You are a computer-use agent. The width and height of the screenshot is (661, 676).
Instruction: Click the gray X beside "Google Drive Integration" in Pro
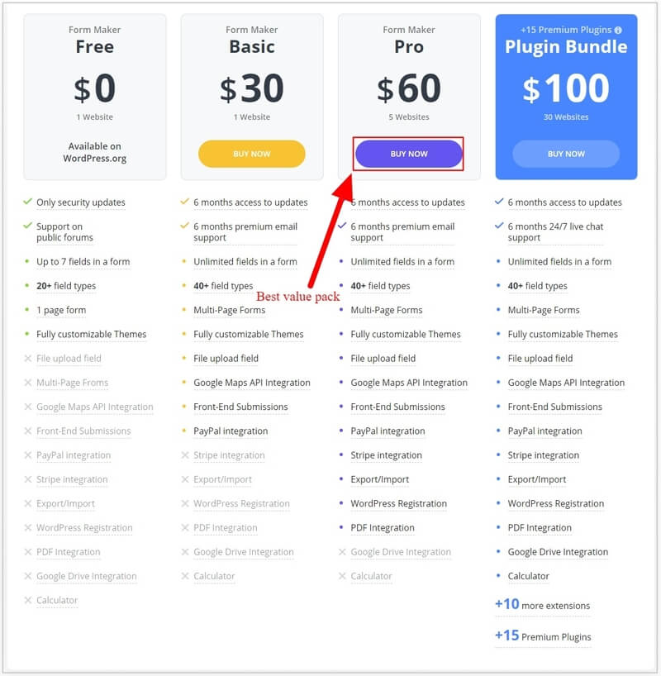pos(342,552)
